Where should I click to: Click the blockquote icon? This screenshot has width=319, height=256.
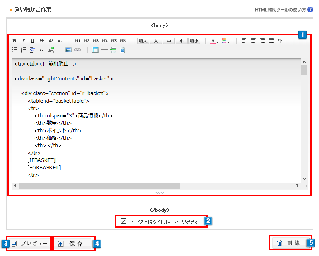(41, 50)
